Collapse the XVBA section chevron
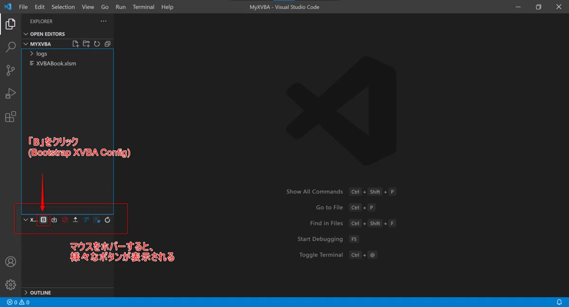Image resolution: width=569 pixels, height=307 pixels. tap(26, 220)
